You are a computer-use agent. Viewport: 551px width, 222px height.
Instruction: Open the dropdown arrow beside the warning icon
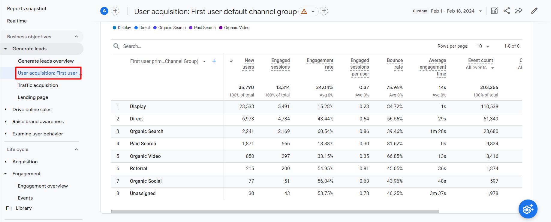point(313,11)
